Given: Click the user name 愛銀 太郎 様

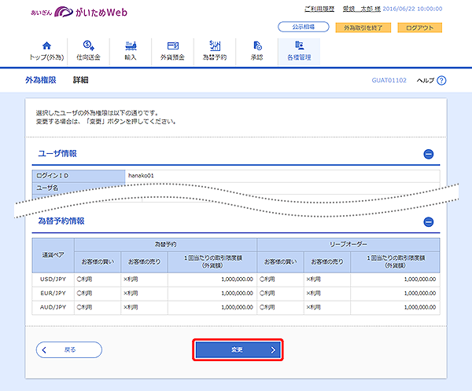Looking at the screenshot, I should coord(362,9).
